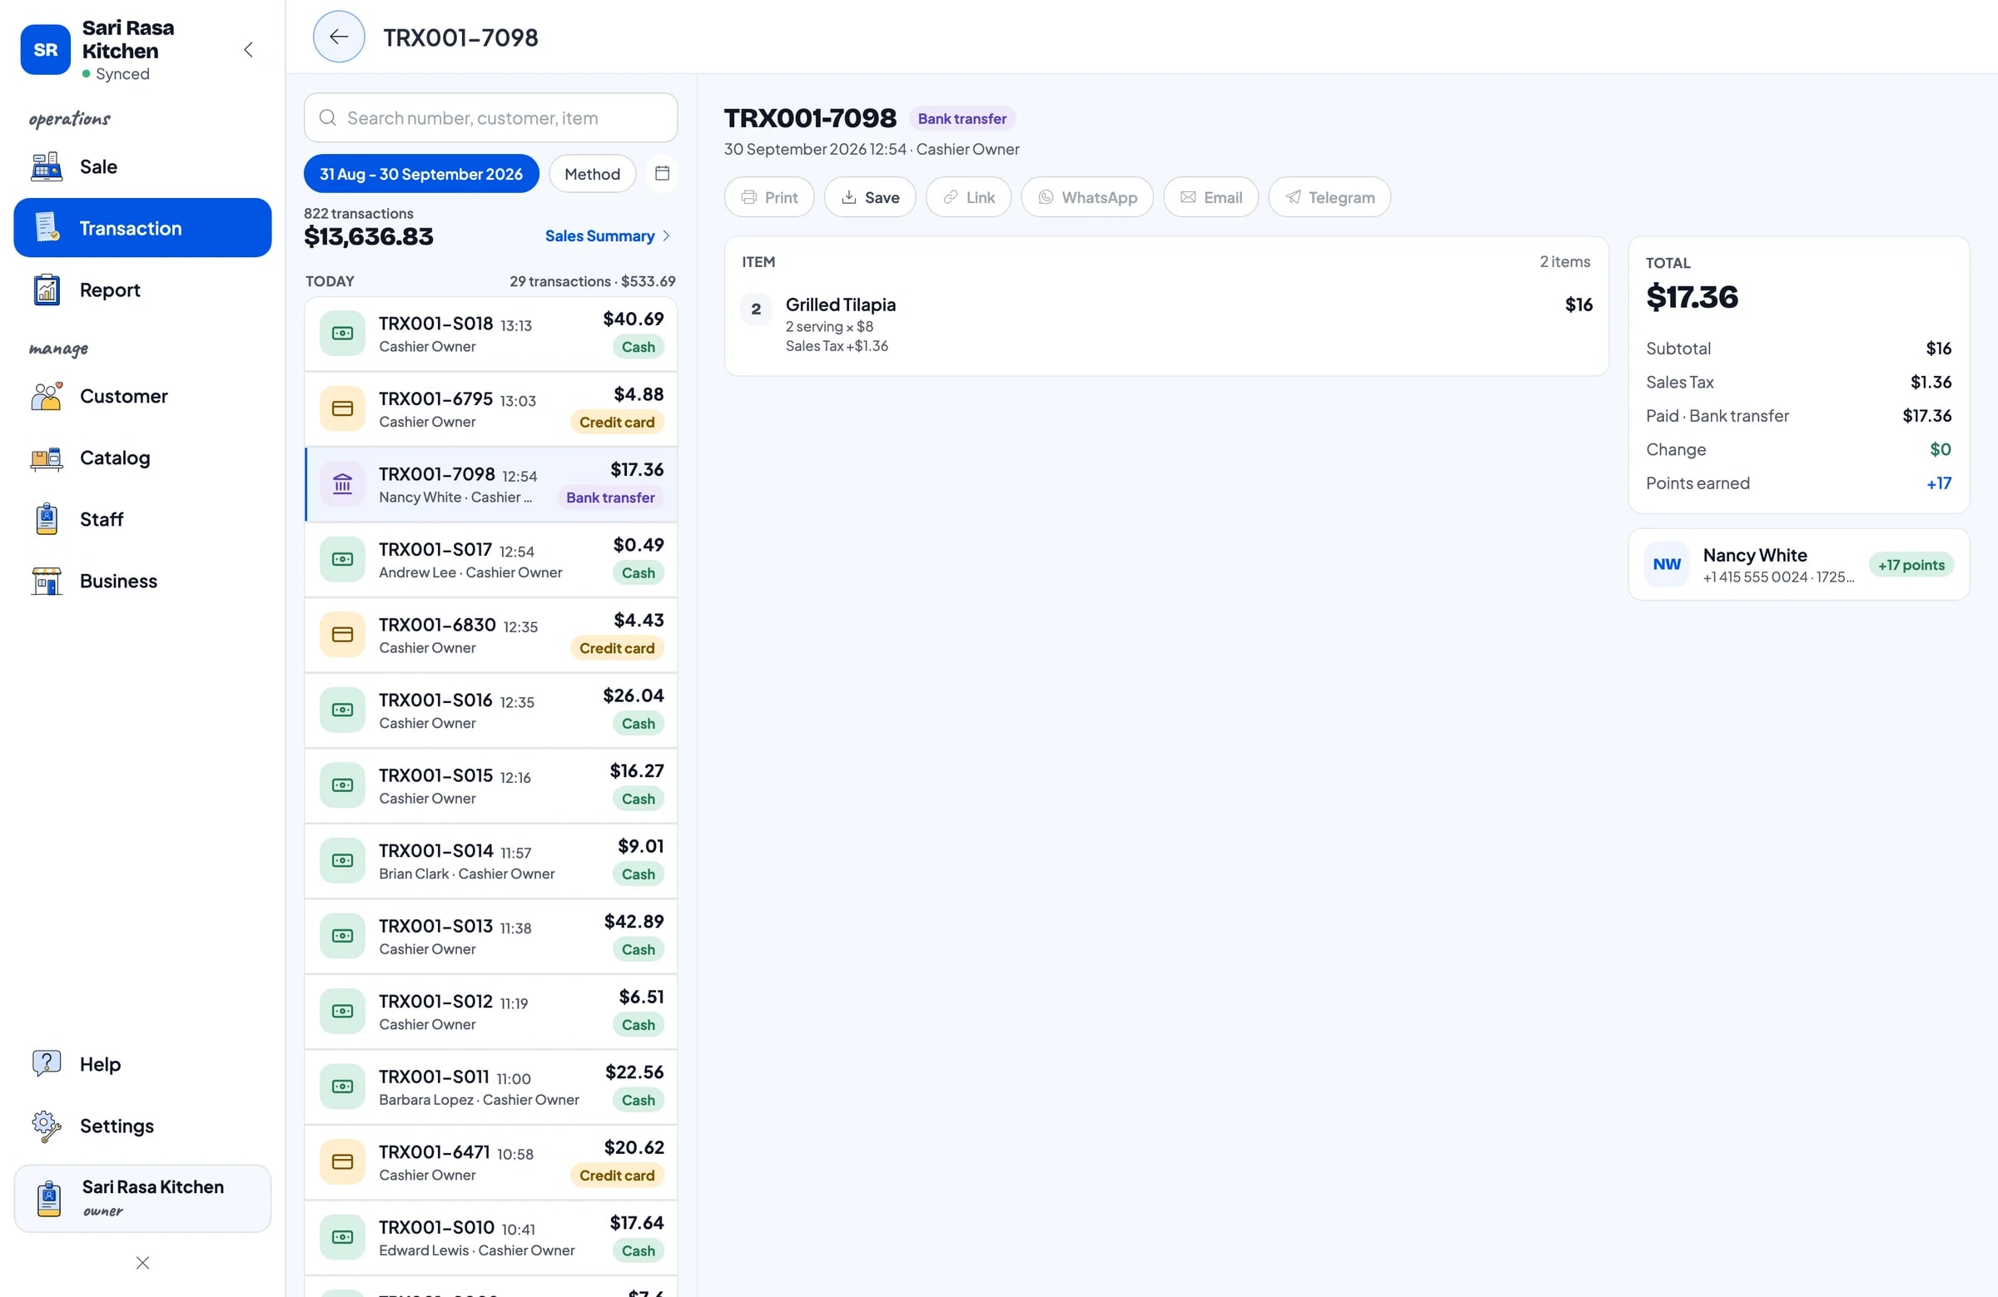Click the Bank transfer tag beside the title
This screenshot has width=1998, height=1297.
(962, 118)
